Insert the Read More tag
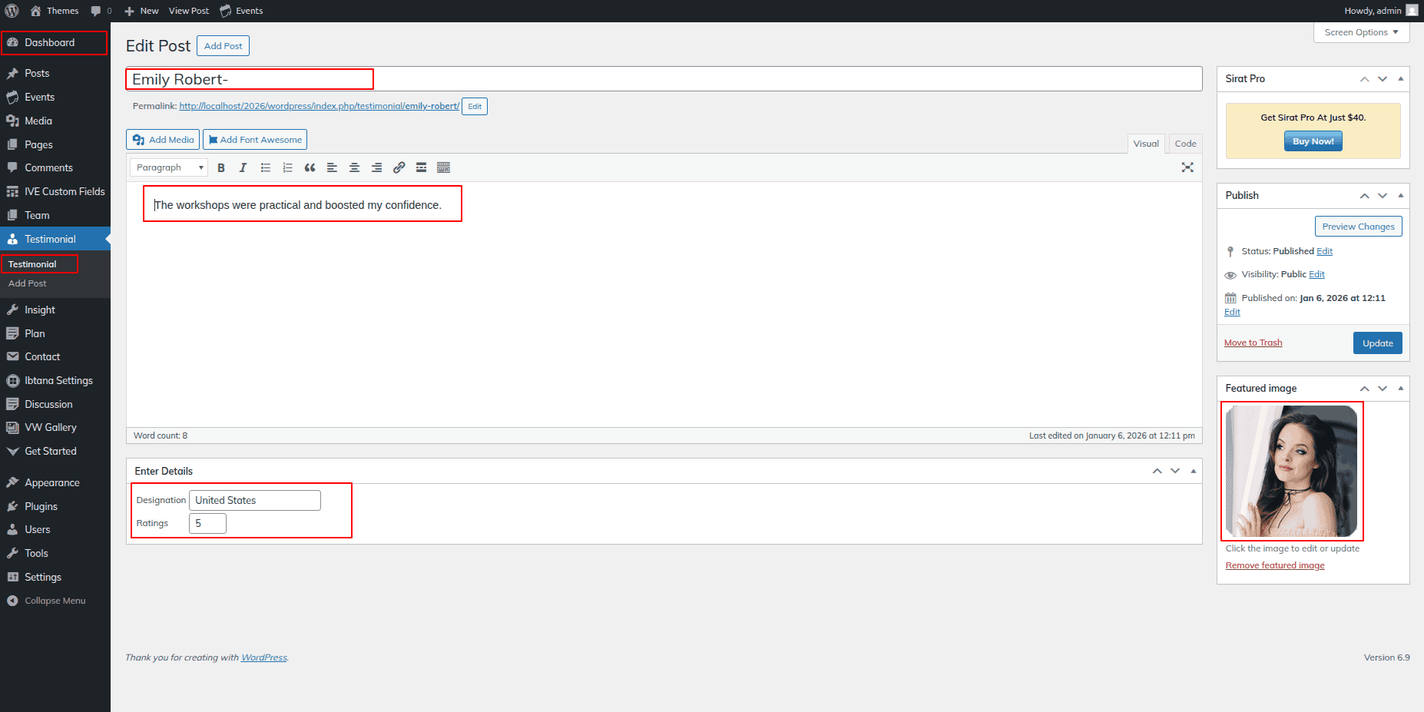Image resolution: width=1424 pixels, height=712 pixels. pos(421,167)
